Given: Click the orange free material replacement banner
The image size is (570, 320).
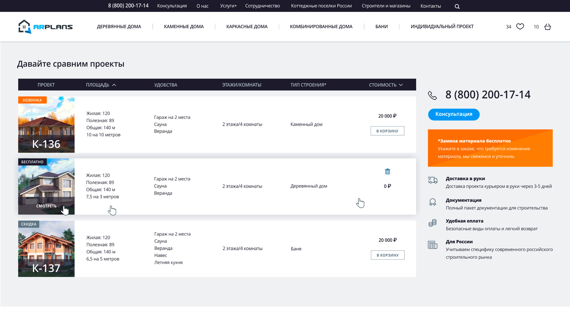Looking at the screenshot, I should (490, 148).
